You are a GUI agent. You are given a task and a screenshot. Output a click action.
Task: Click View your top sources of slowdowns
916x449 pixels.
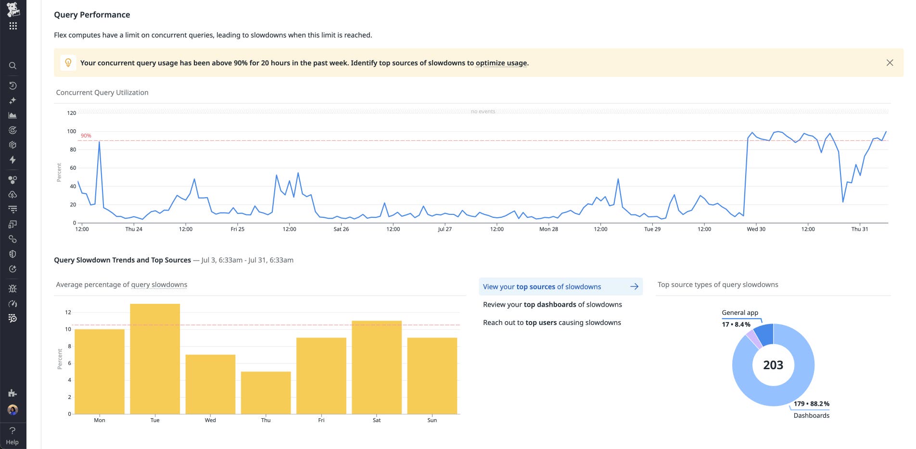(542, 287)
